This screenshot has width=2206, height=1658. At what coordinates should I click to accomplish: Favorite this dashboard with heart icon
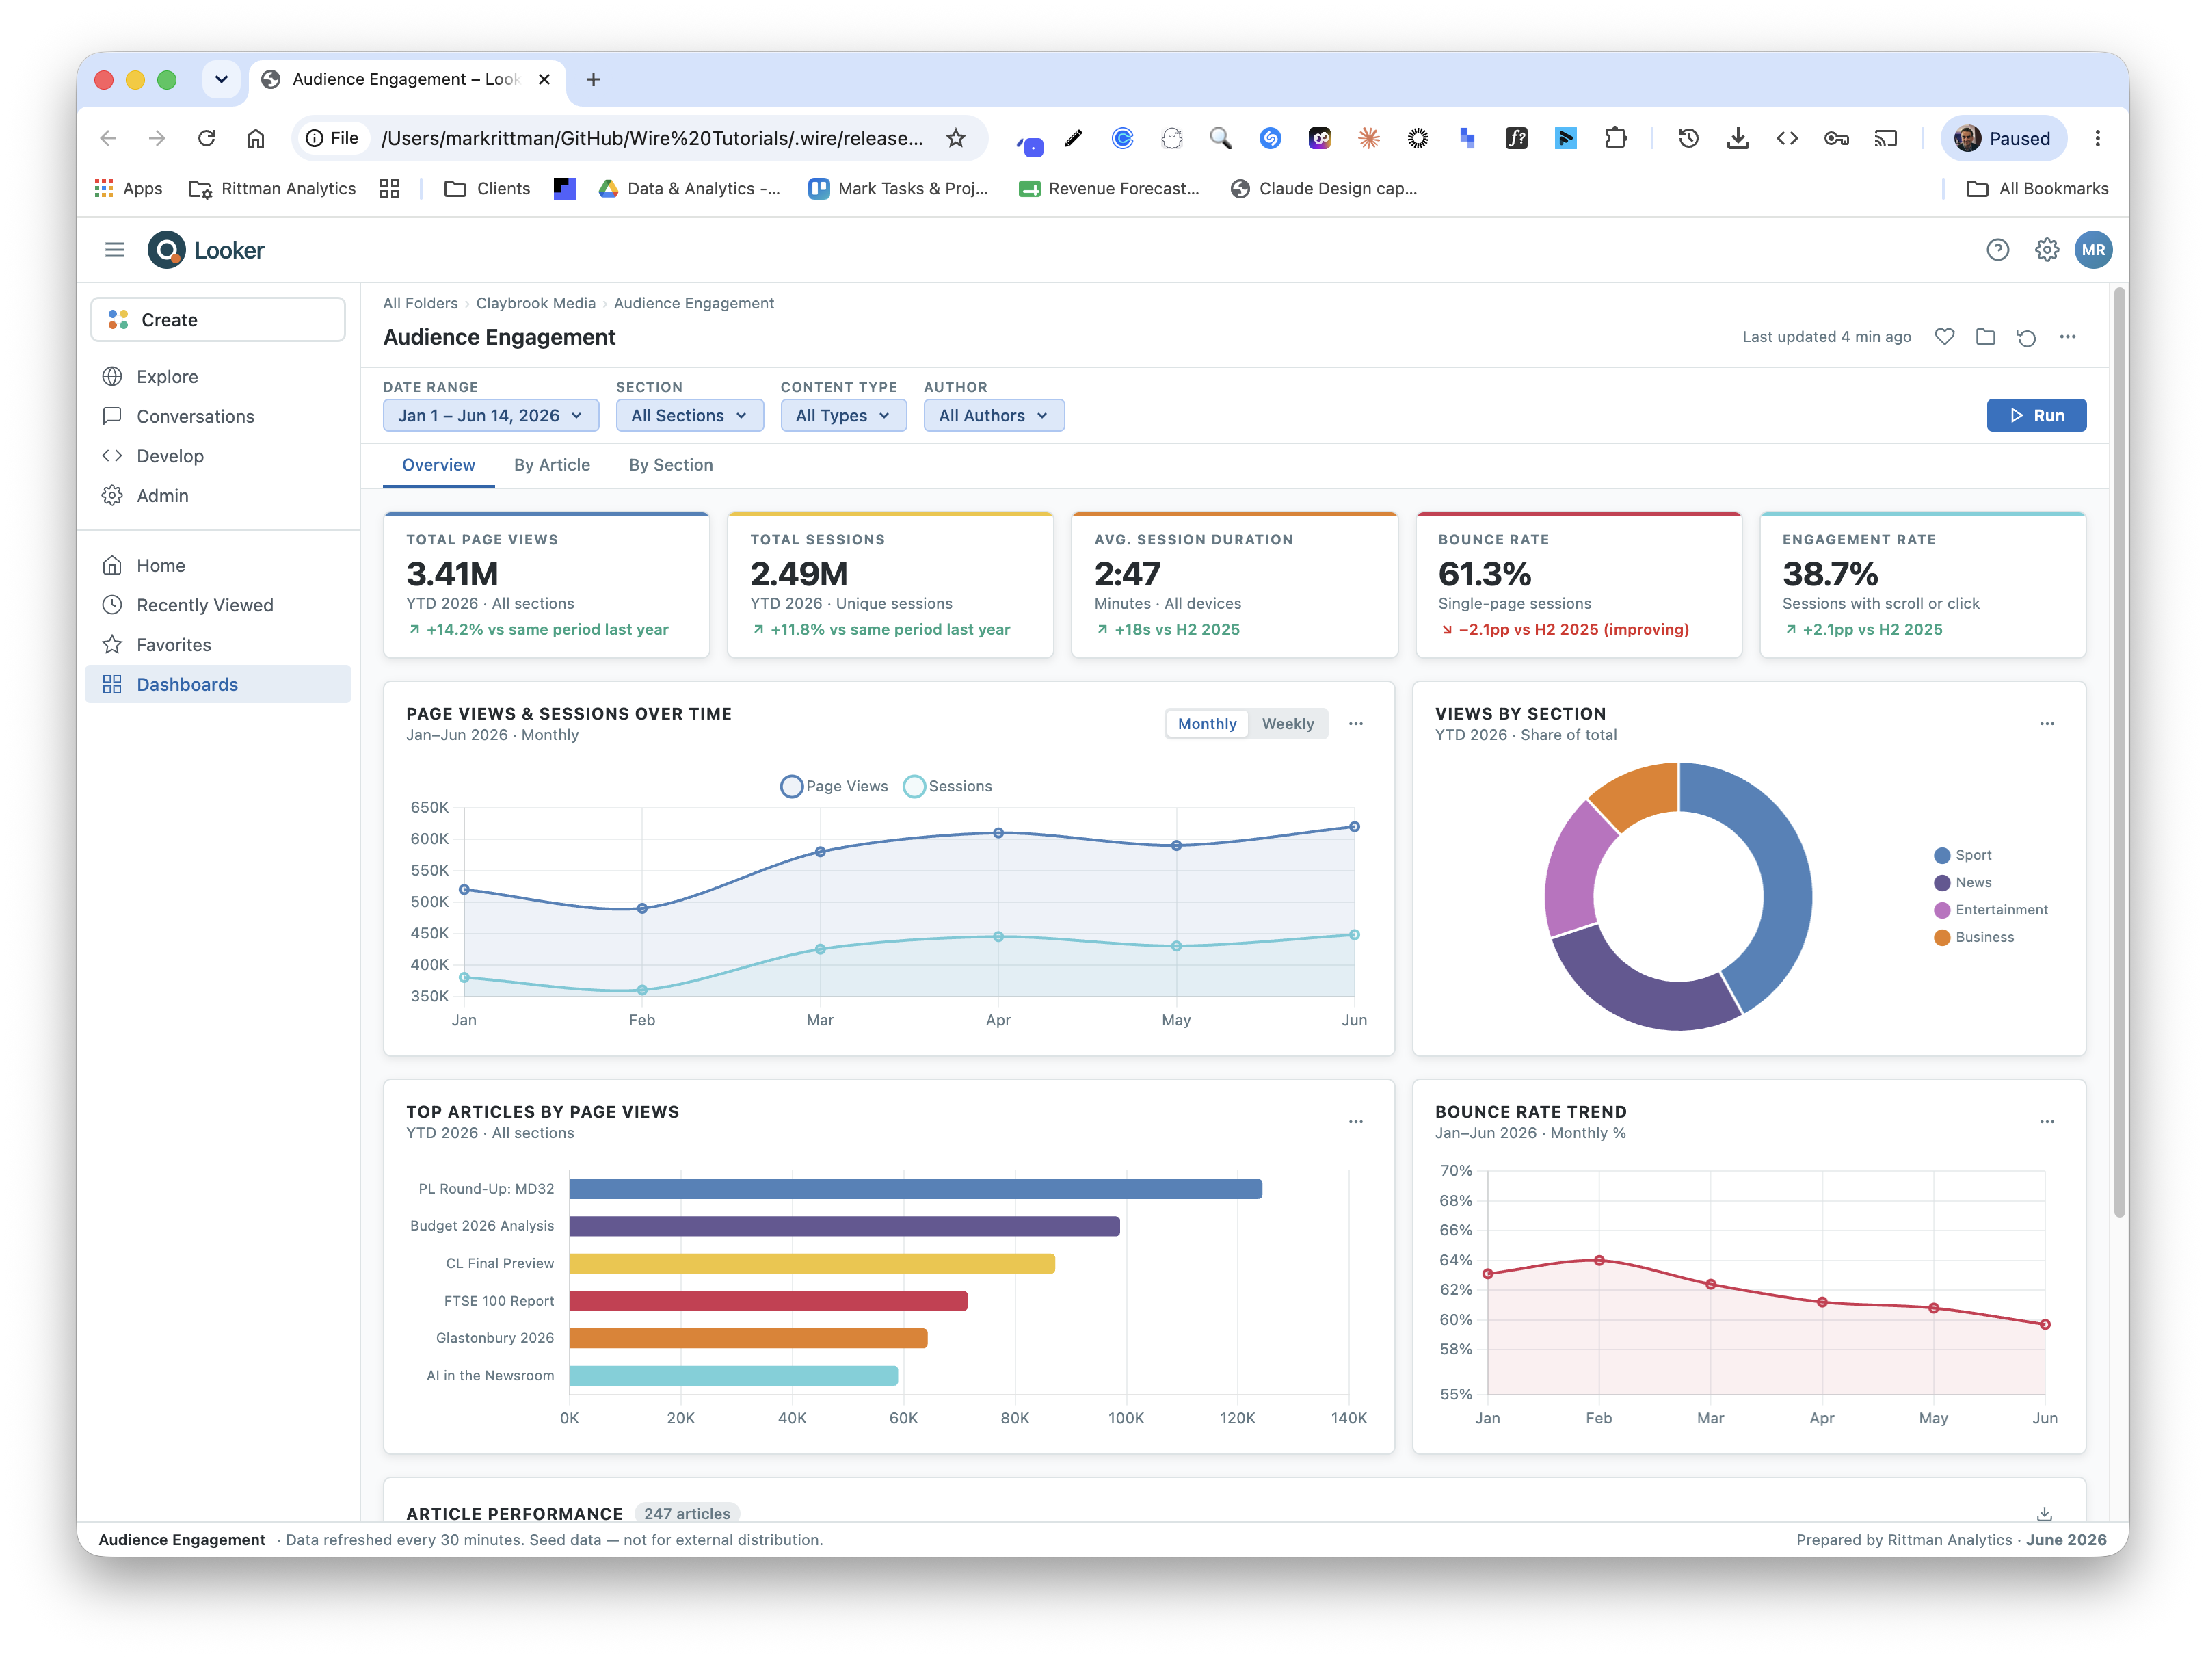tap(1943, 337)
